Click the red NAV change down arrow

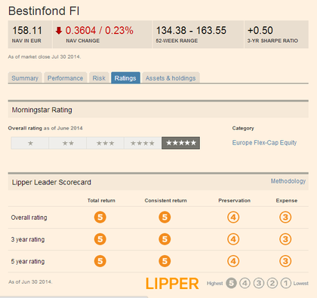59,31
